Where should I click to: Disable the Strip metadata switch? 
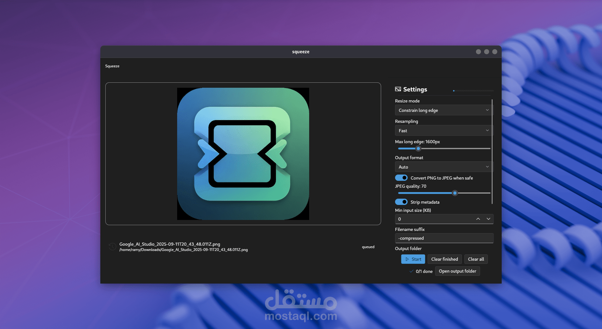(401, 202)
